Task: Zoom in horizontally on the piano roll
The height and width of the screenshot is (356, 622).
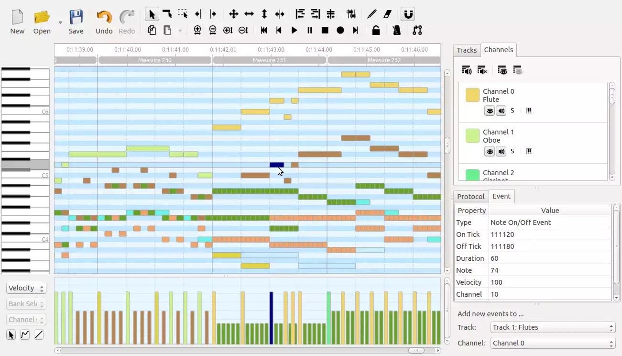Action: [197, 30]
